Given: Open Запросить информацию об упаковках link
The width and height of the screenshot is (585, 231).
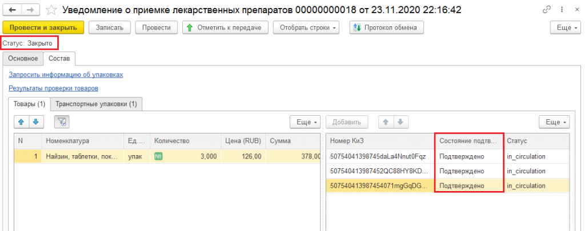Looking at the screenshot, I should [x=66, y=75].
